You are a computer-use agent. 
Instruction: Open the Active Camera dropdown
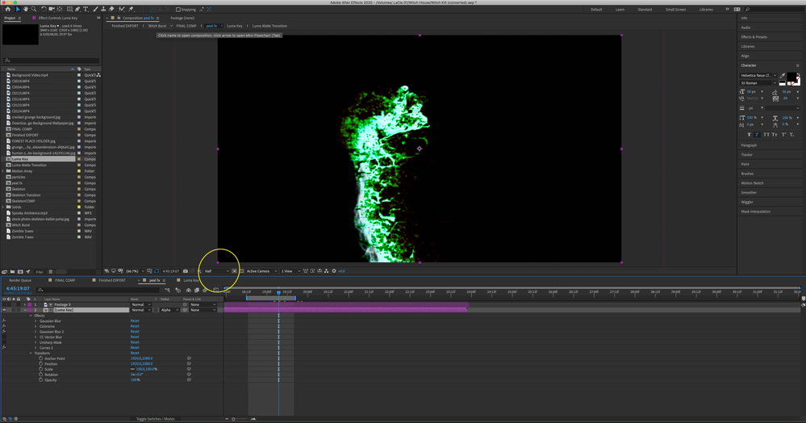click(261, 271)
